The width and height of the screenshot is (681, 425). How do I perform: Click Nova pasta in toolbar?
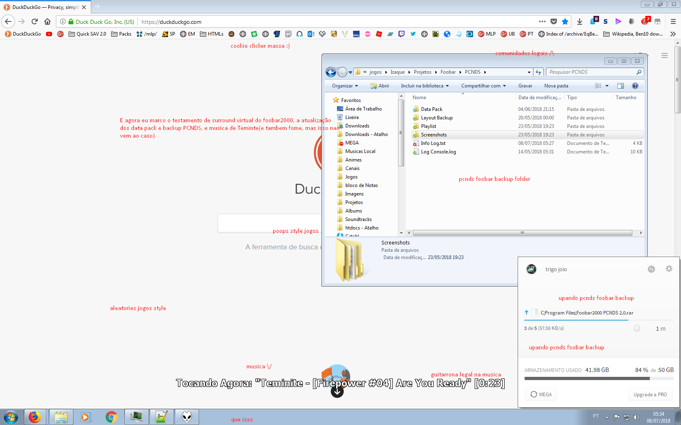tap(556, 86)
